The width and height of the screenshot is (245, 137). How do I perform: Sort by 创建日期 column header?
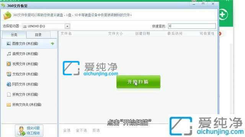pos(142,33)
